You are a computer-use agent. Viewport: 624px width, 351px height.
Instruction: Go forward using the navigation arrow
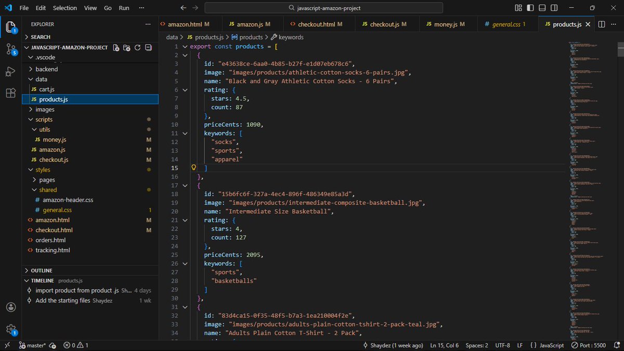195,8
